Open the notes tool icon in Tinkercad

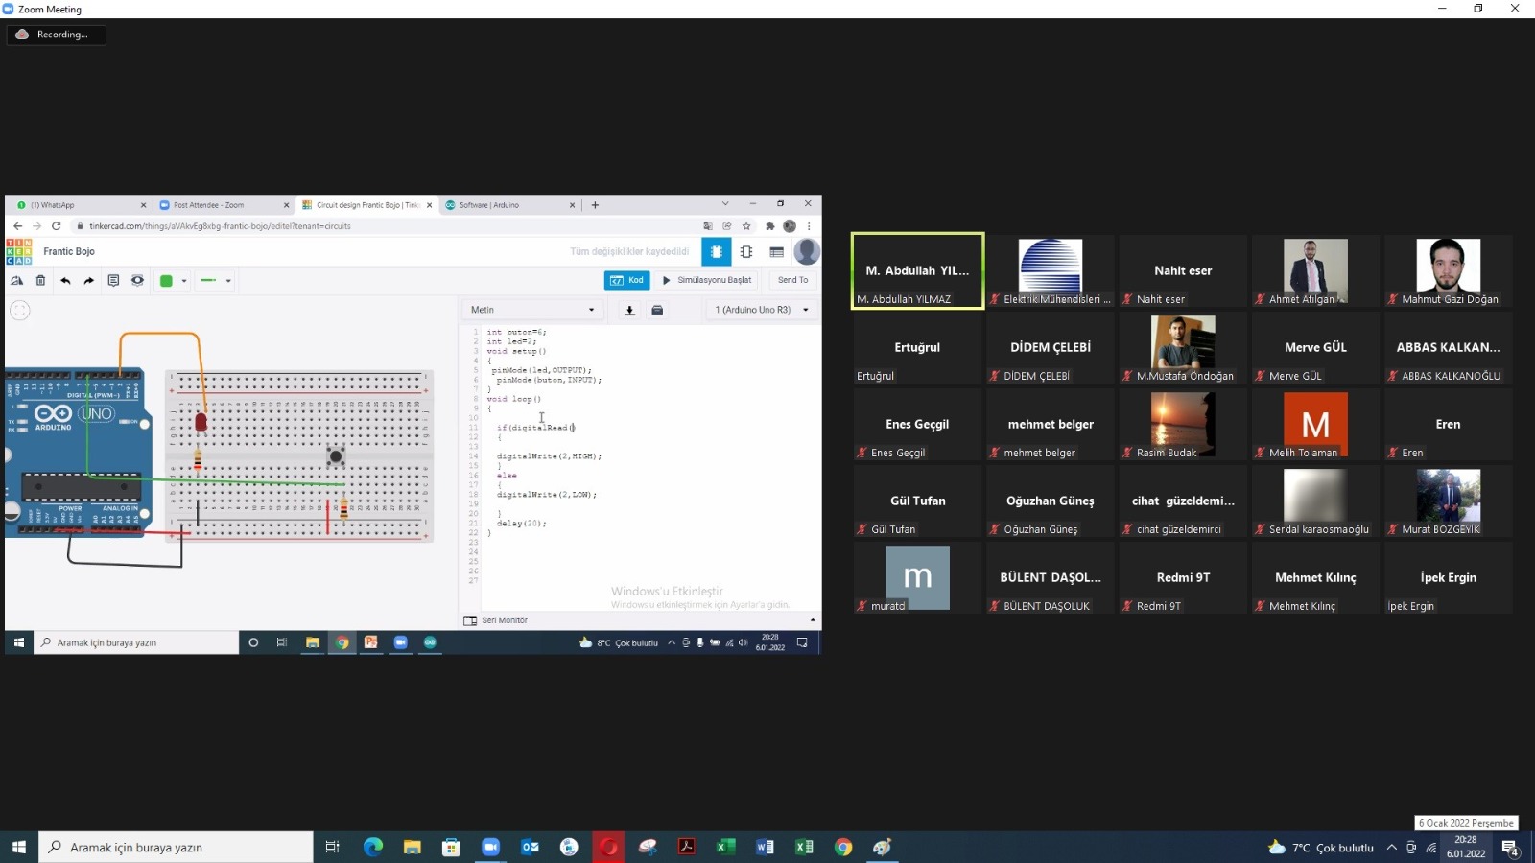tap(113, 281)
